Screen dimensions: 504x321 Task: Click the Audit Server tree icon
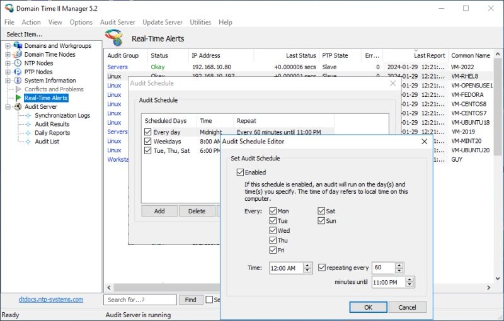click(x=18, y=107)
